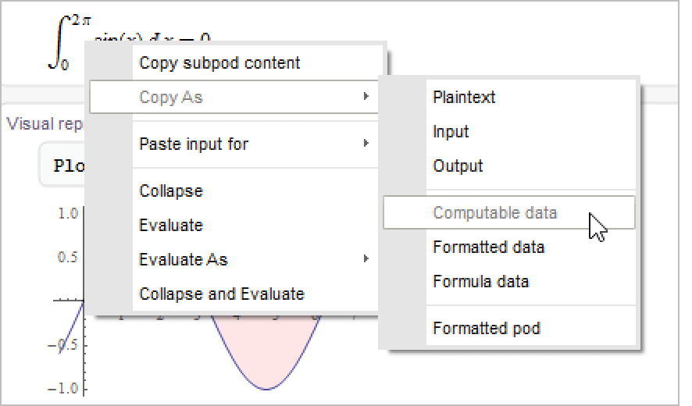This screenshot has height=406, width=692.
Task: Choose Evaluate in context menu
Action: [170, 226]
